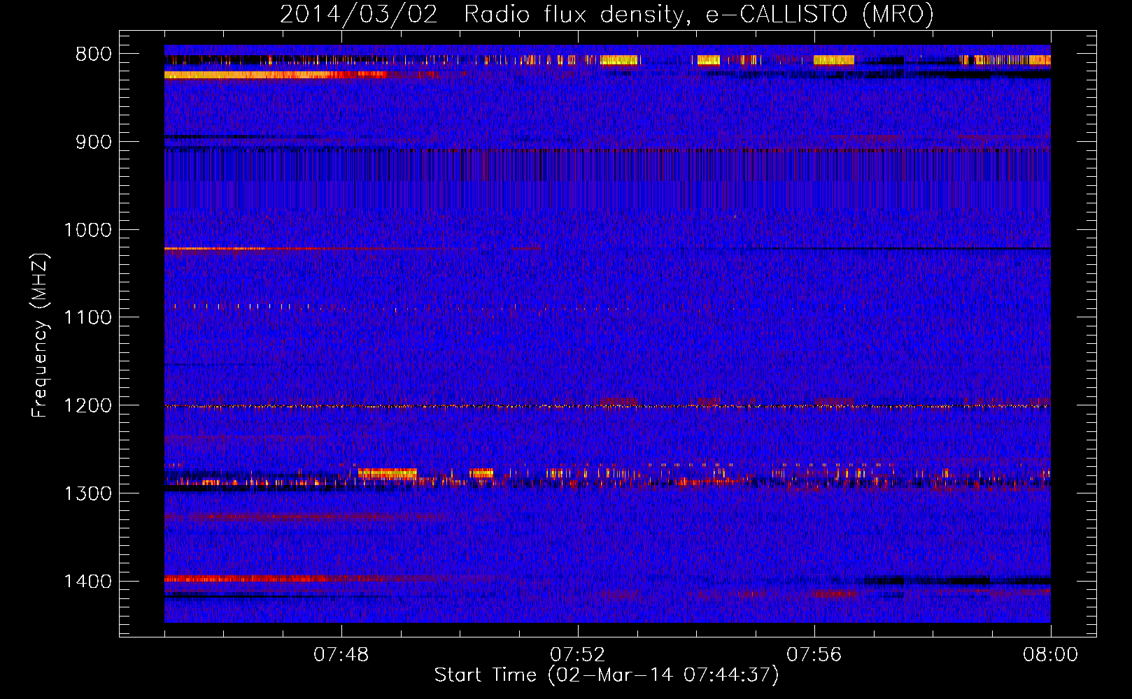Click the "Frequency (MHZ)" axis label
Screen dimensions: 1132x699
click(x=40, y=336)
